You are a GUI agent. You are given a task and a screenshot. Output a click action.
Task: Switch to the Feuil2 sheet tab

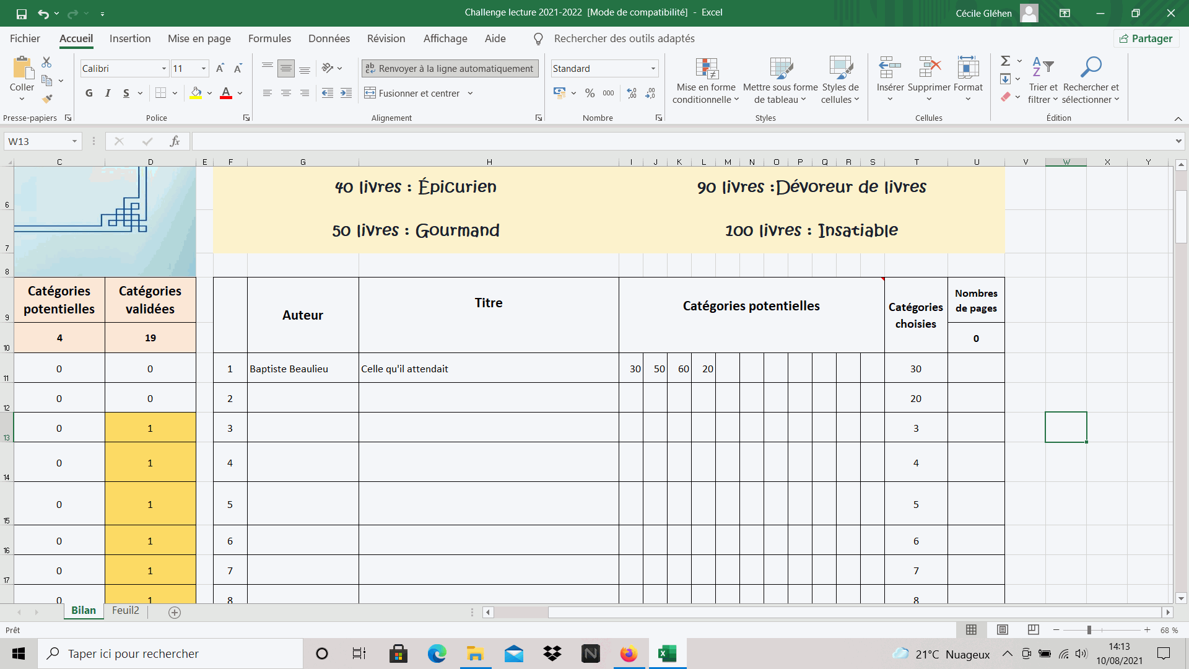pos(125,610)
